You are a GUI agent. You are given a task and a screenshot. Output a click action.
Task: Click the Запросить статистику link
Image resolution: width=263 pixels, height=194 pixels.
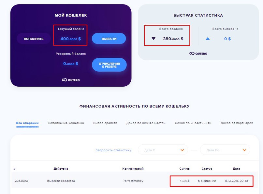(x=113, y=150)
